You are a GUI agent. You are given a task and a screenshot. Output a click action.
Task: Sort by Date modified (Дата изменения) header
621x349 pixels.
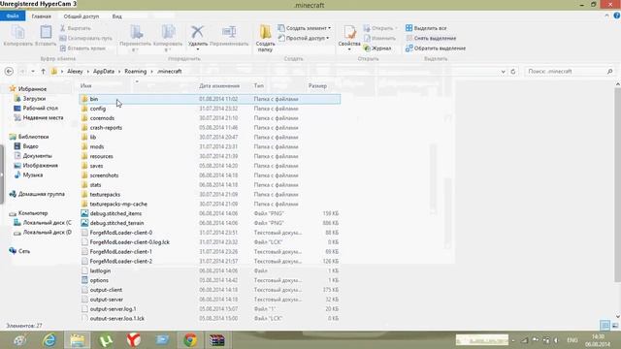pyautogui.click(x=219, y=86)
